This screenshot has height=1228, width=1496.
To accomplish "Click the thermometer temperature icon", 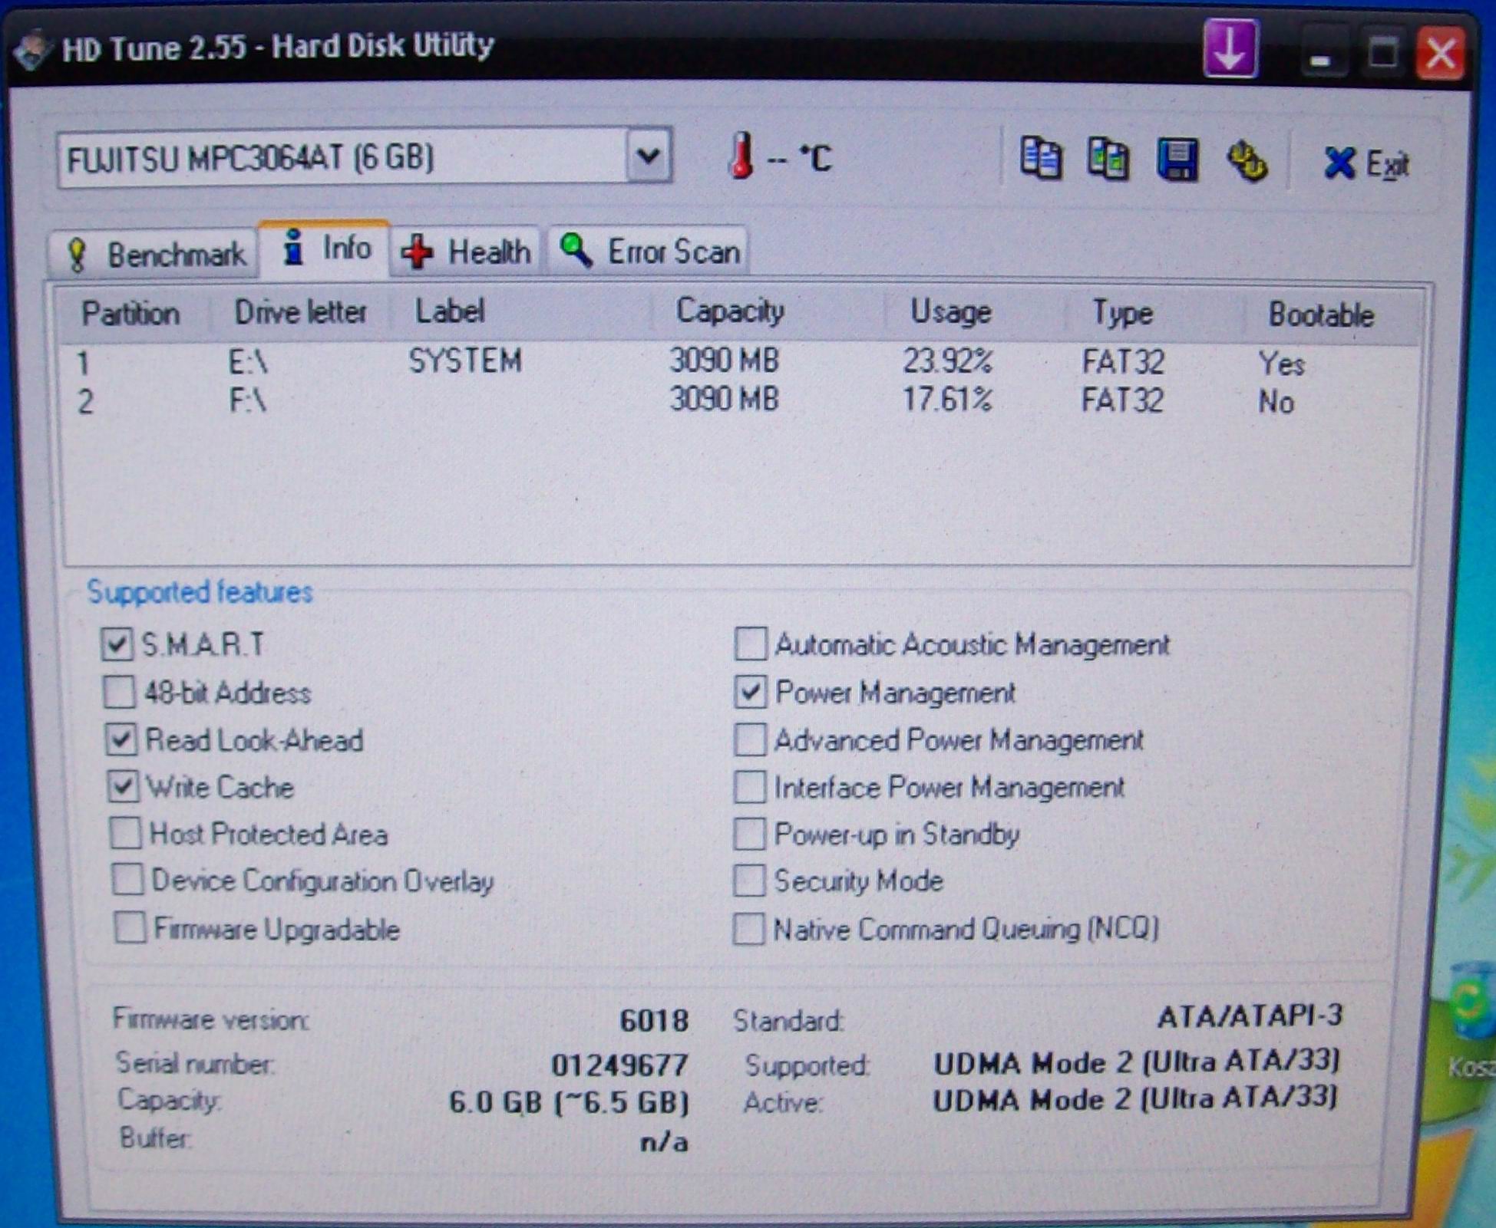I will (741, 156).
